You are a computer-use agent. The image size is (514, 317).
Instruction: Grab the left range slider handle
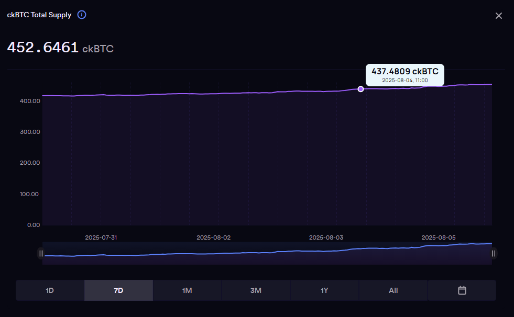click(x=41, y=253)
